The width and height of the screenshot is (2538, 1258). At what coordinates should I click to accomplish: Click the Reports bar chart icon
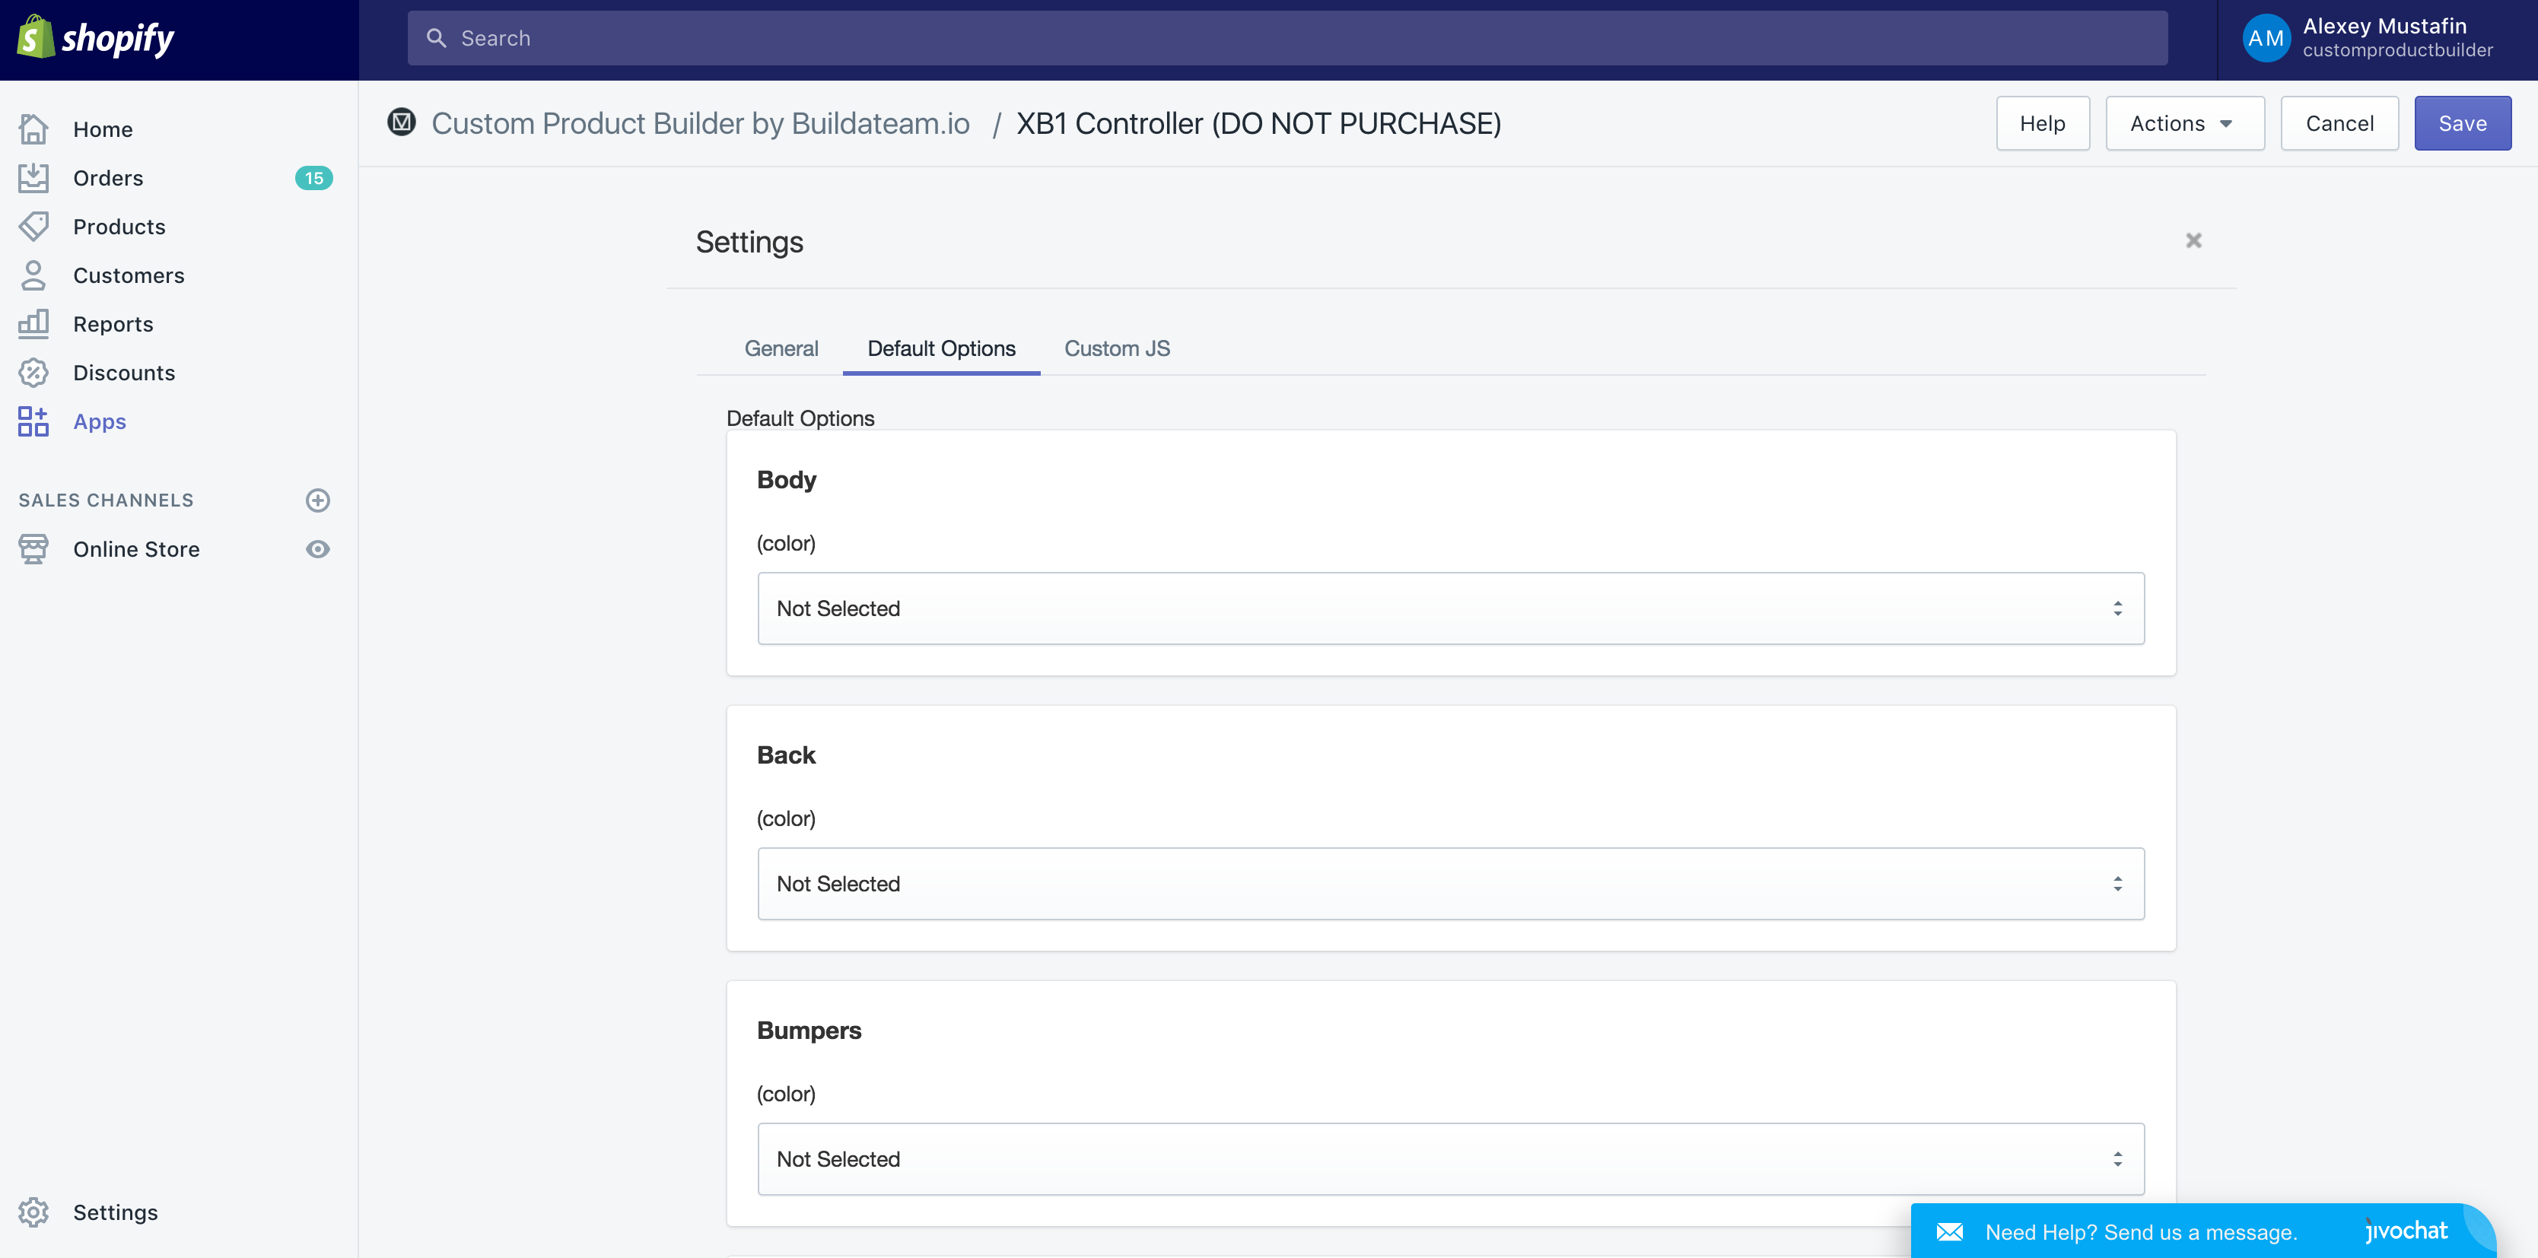click(x=33, y=323)
